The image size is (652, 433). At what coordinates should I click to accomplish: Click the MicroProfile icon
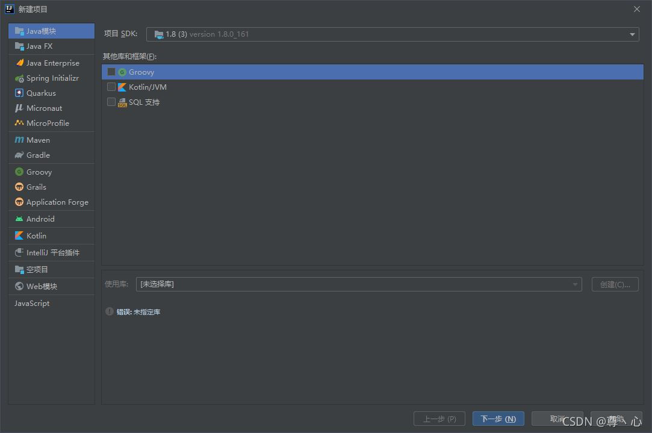coord(19,123)
